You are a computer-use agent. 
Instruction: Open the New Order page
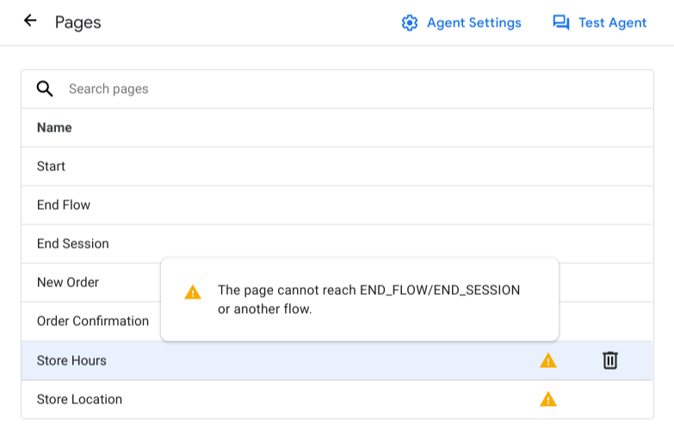pyautogui.click(x=67, y=282)
